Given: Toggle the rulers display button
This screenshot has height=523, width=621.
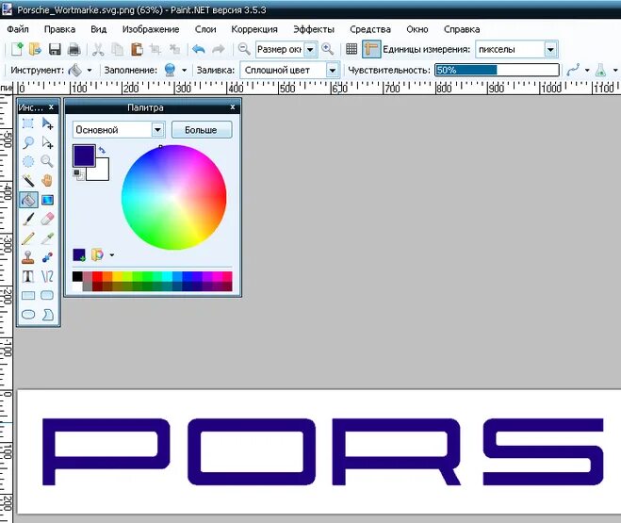Looking at the screenshot, I should click(x=371, y=49).
